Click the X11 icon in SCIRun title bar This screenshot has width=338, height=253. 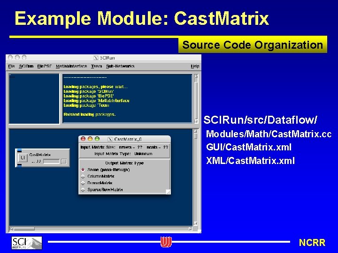click(96, 58)
